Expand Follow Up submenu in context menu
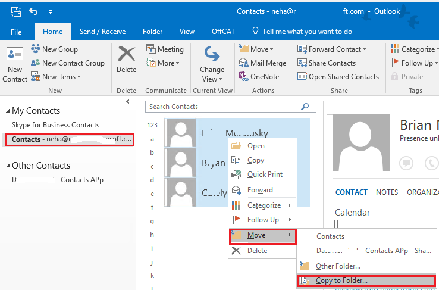 tap(262, 220)
